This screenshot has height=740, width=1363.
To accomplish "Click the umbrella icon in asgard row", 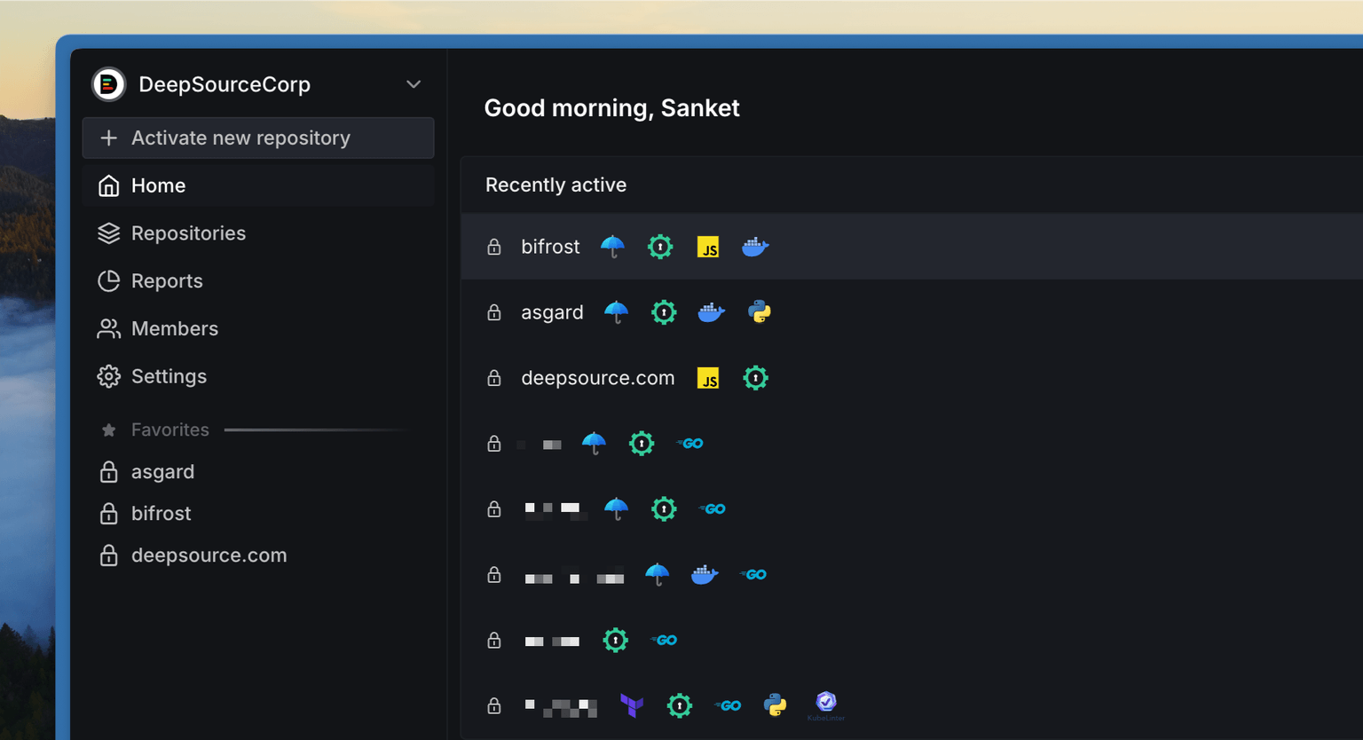I will [x=616, y=312].
